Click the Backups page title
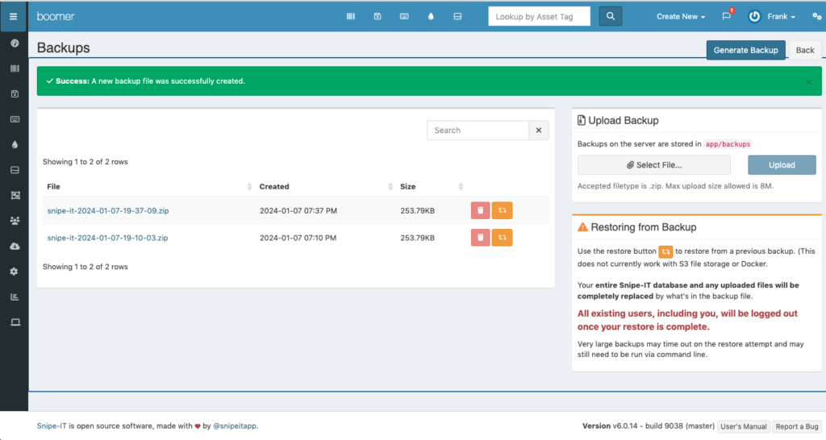The image size is (826, 440). click(63, 48)
